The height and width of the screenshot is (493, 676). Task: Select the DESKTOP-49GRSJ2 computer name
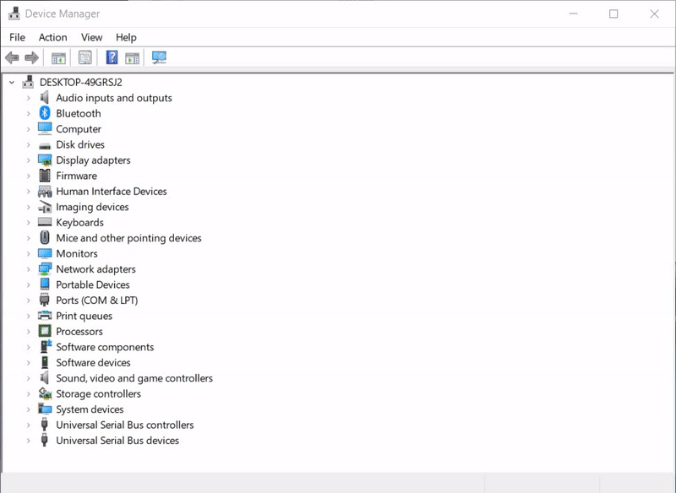click(x=81, y=82)
